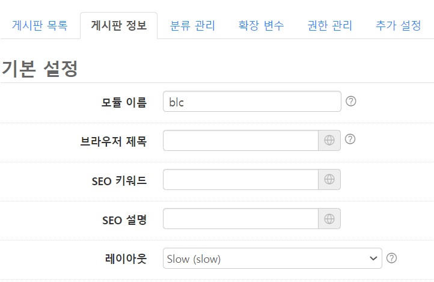Go to the 확장 변수 tab
434x282 pixels.
tap(261, 26)
